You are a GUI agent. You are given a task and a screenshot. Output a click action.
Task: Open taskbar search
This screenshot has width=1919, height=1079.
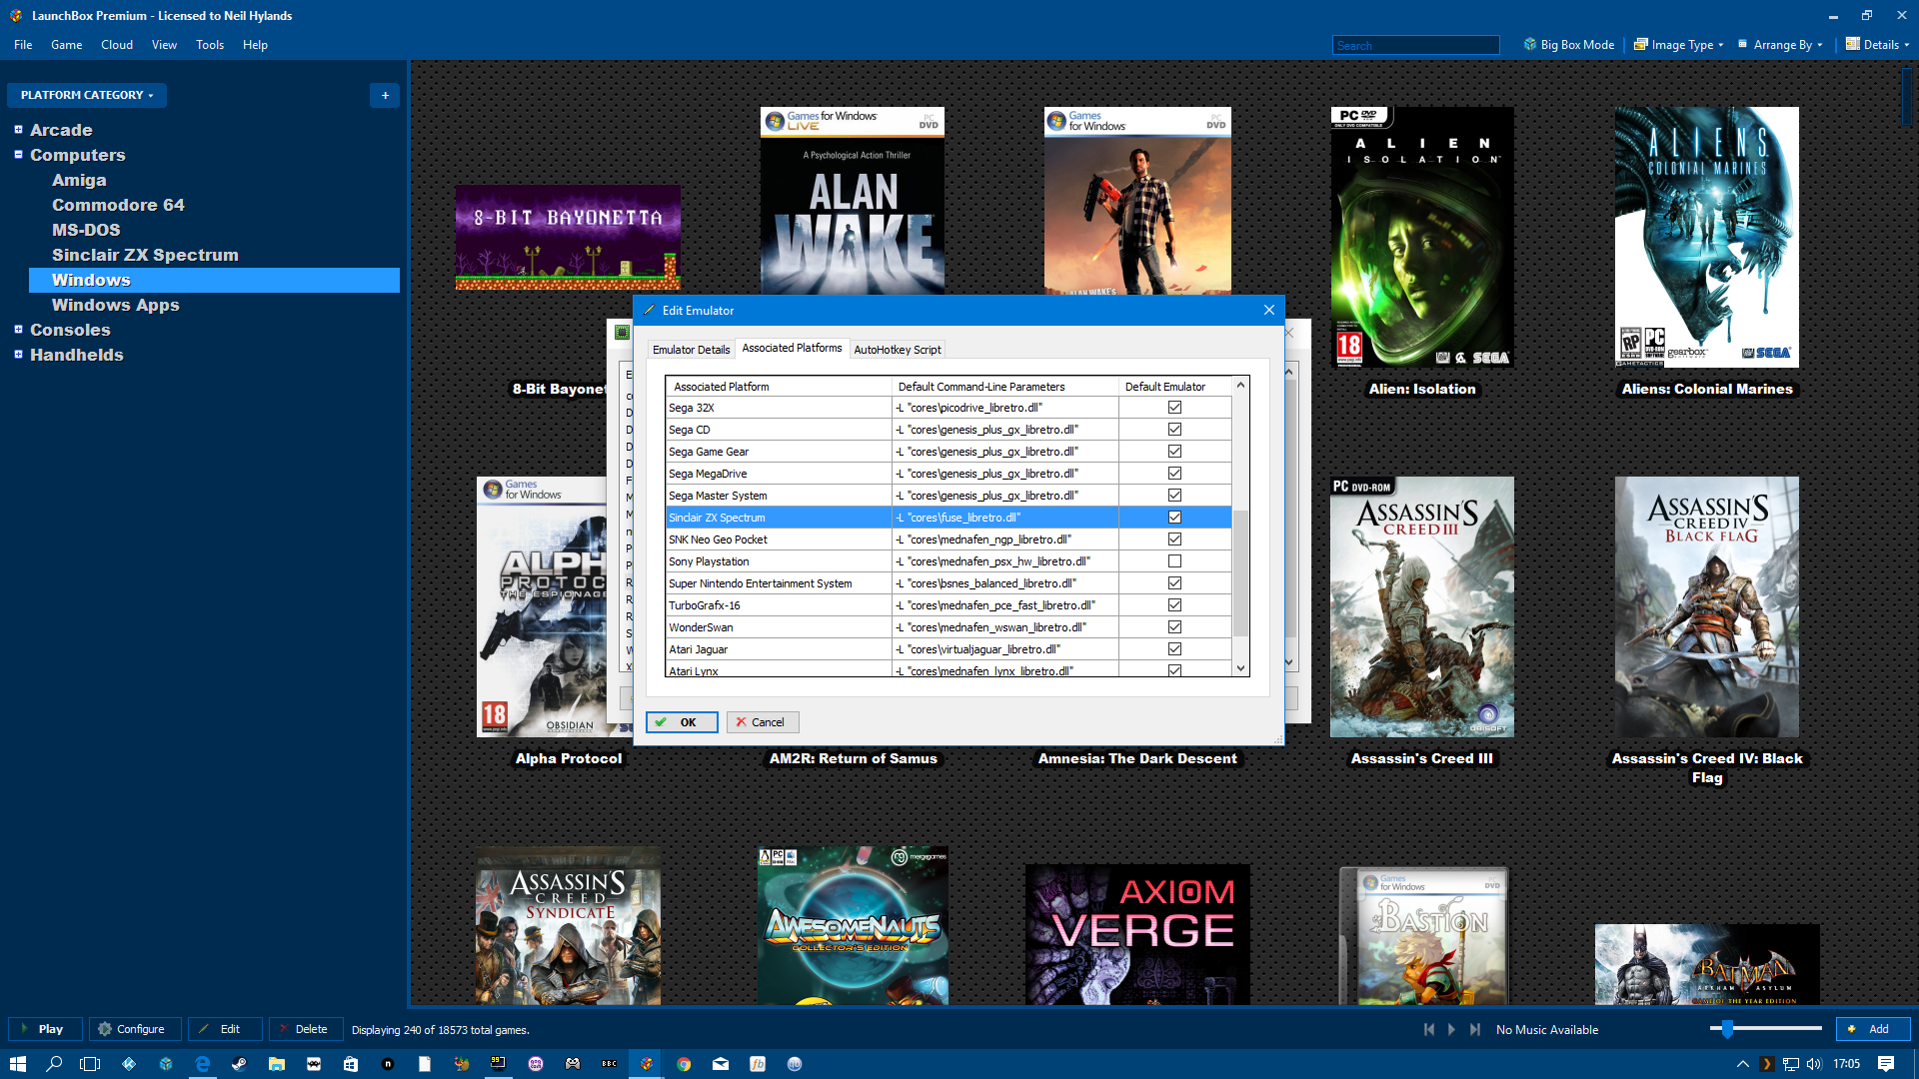tap(54, 1064)
